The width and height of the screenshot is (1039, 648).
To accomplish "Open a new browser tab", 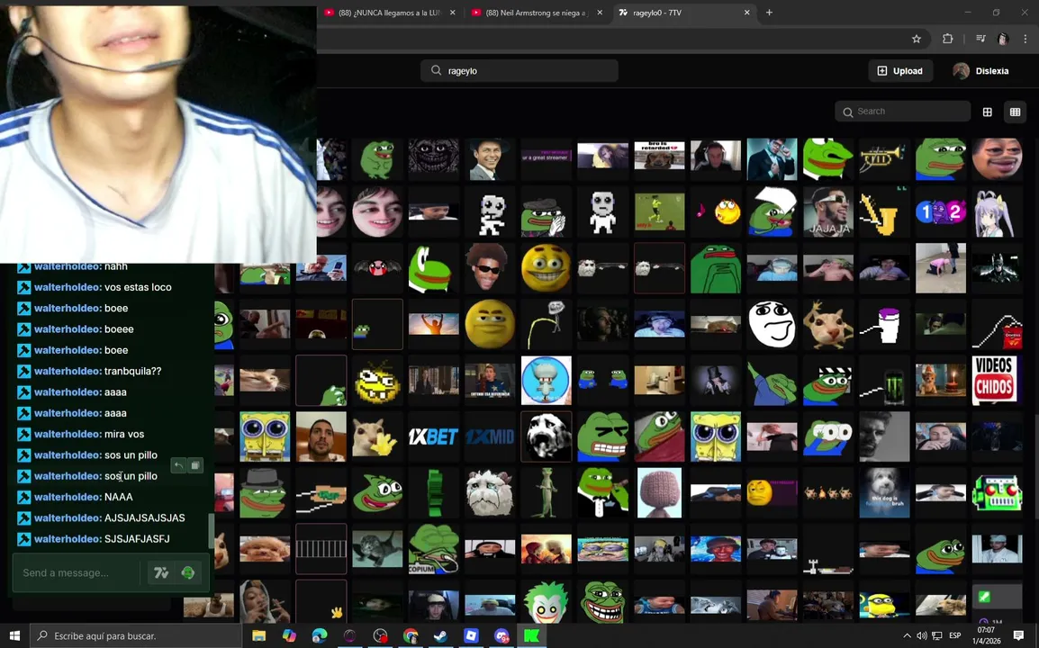I will (769, 13).
